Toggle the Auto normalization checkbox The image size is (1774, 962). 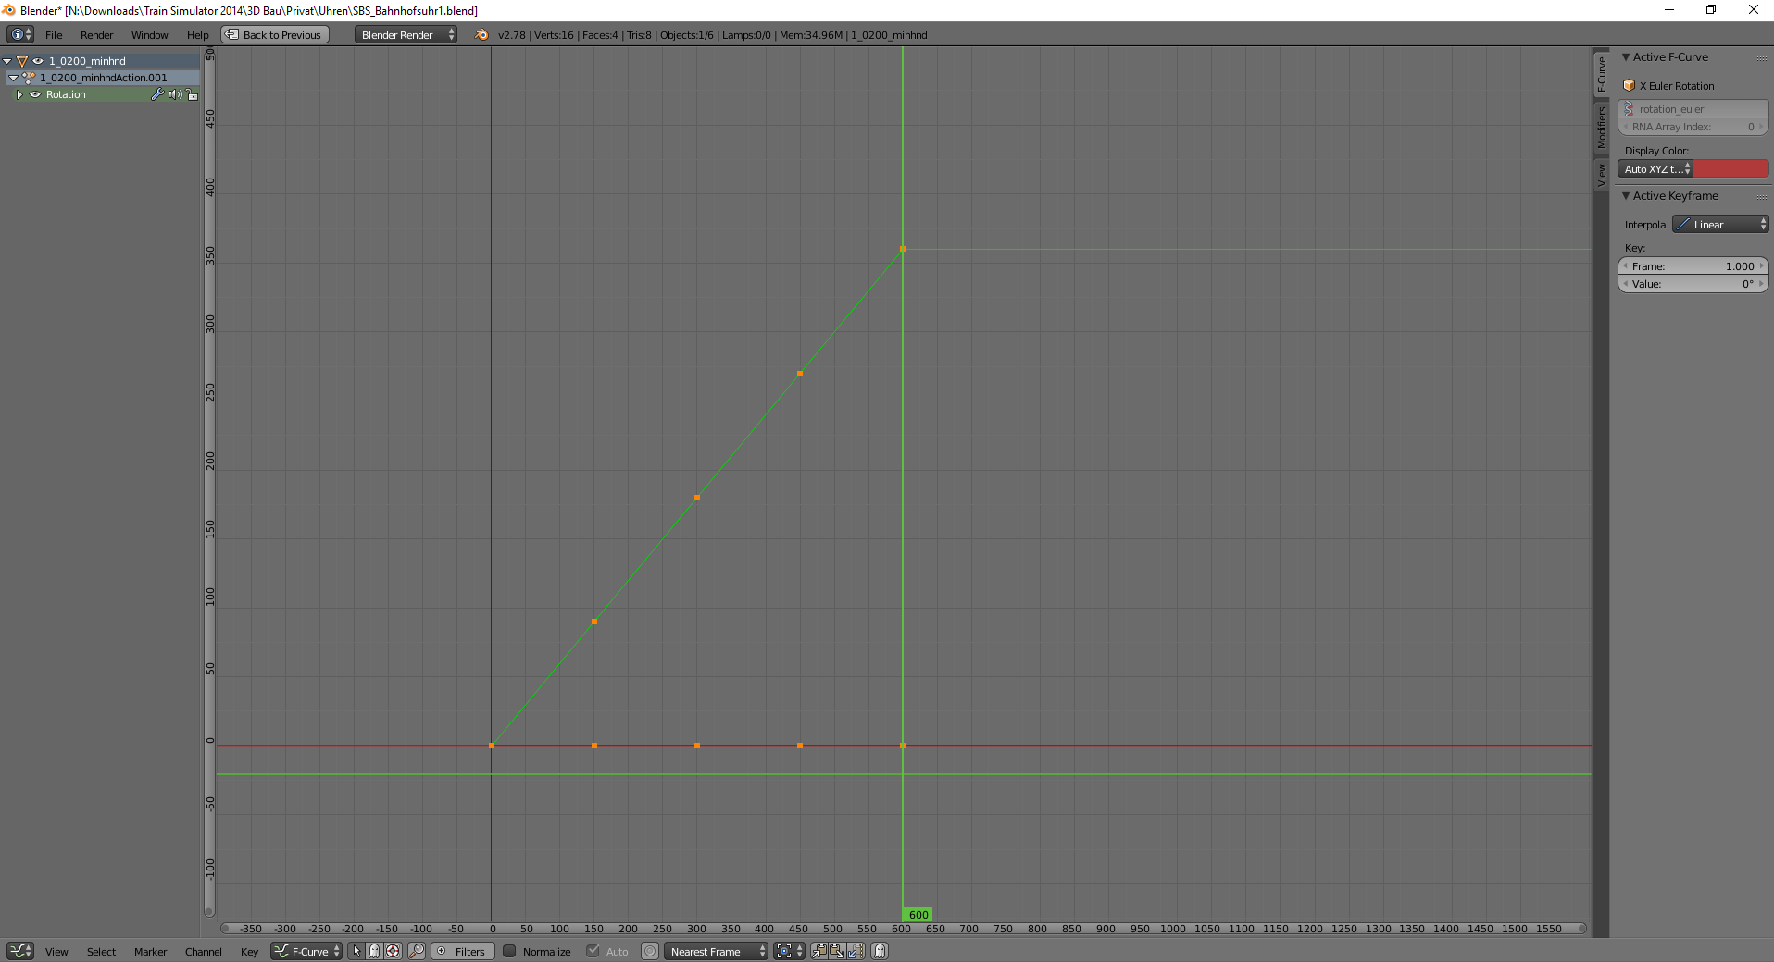tap(593, 951)
